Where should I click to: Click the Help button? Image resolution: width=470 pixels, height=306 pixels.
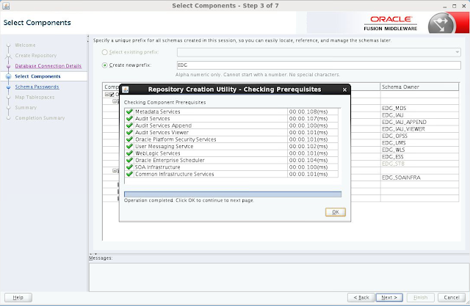18,297
